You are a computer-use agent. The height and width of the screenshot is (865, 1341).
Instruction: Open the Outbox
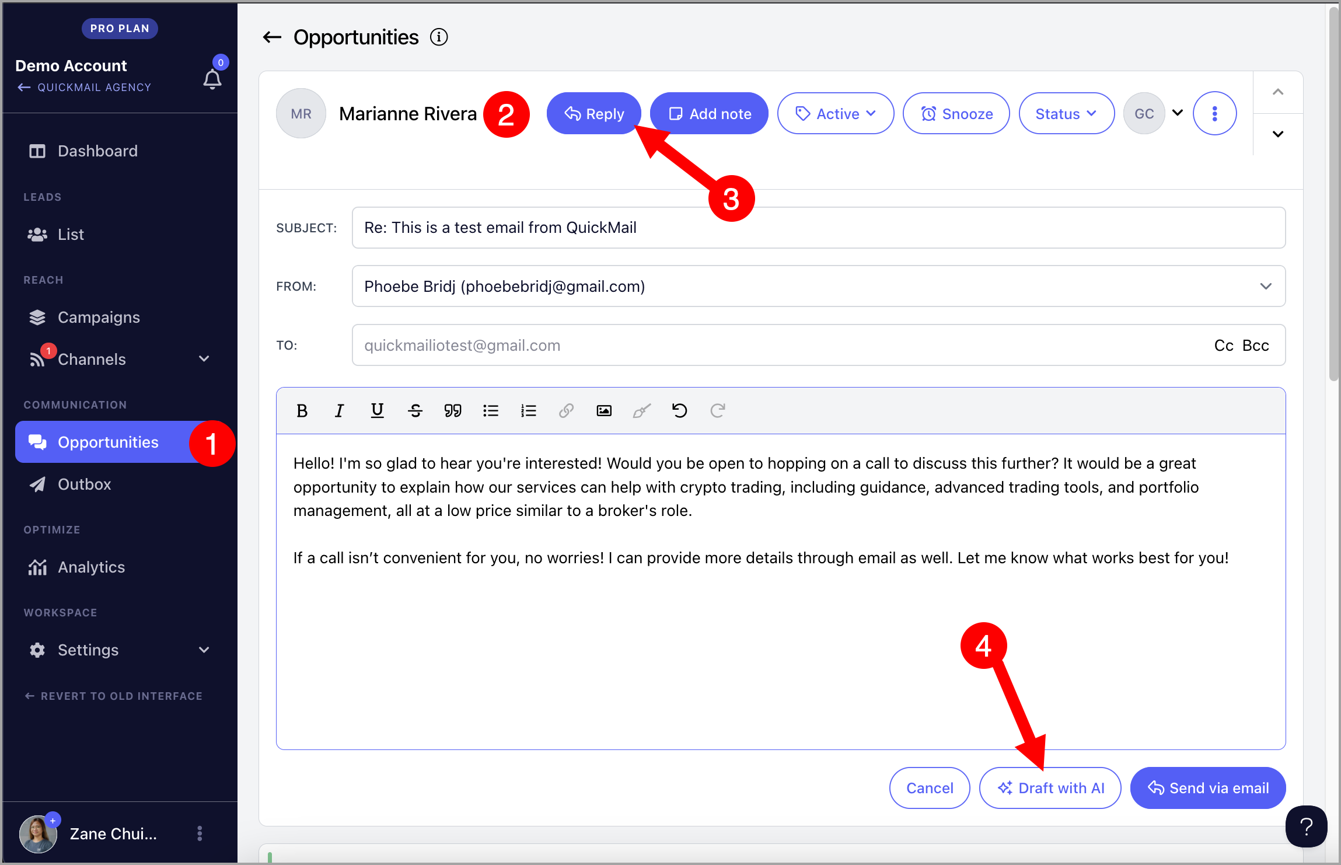point(120,484)
